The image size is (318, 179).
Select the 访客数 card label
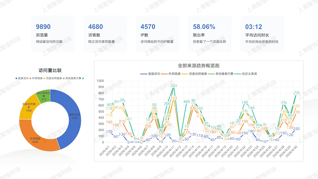click(94, 35)
